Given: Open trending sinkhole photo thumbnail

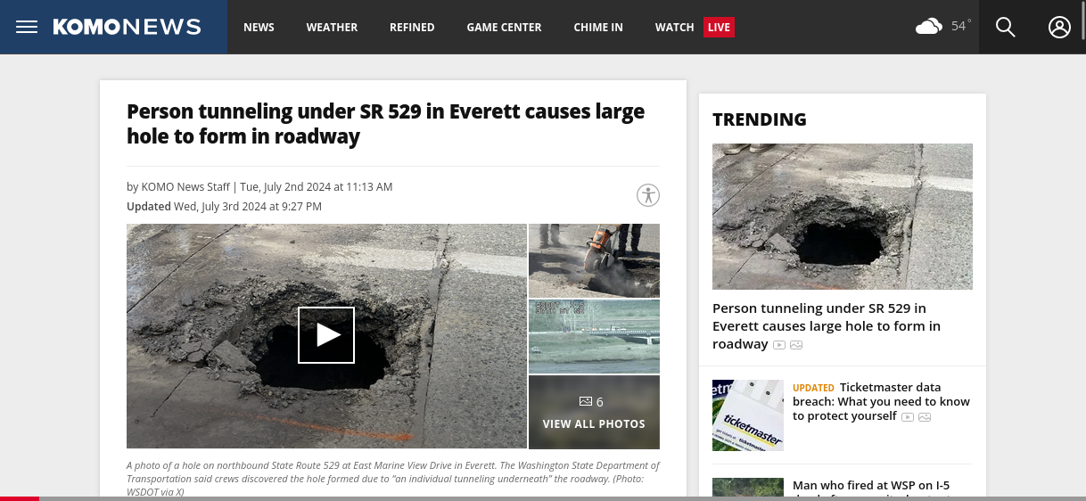Looking at the screenshot, I should point(843,217).
